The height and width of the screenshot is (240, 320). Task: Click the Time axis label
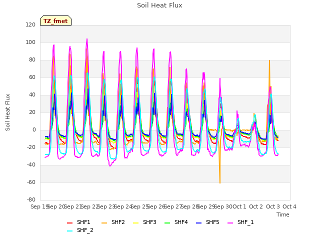[x=283, y=214]
